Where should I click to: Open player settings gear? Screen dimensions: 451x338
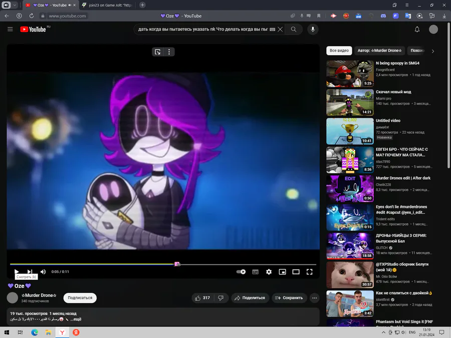point(269,271)
